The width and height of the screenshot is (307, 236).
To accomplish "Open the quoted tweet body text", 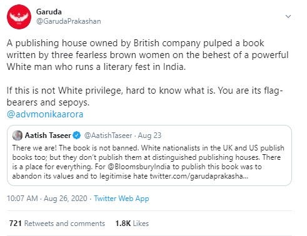I will 148,162.
